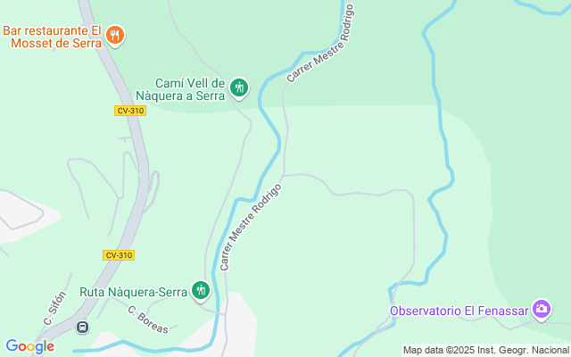571x357 pixels.
Task: Click the Observatorio El Fenassar text label
Action: click(x=459, y=311)
